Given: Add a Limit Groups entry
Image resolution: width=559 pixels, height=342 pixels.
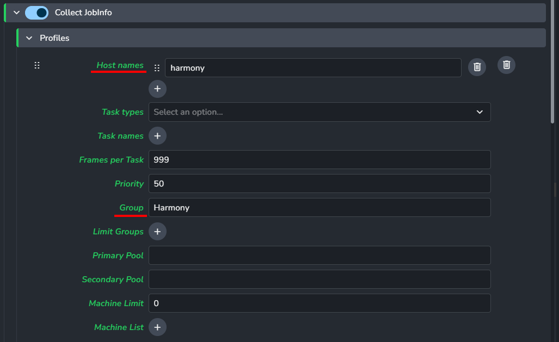Looking at the screenshot, I should tap(157, 232).
